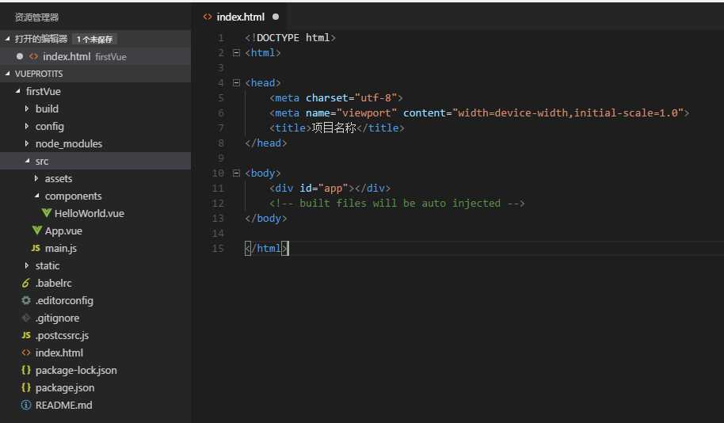
Task: Click the JS icon beside main.js
Action: click(36, 248)
